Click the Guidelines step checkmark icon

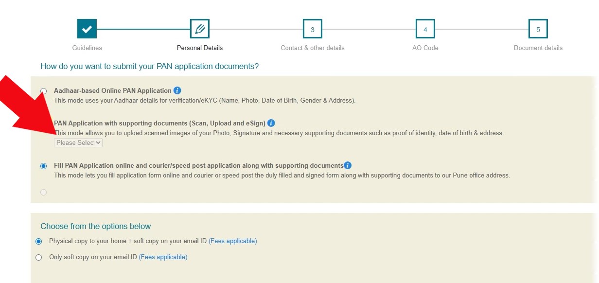click(87, 29)
